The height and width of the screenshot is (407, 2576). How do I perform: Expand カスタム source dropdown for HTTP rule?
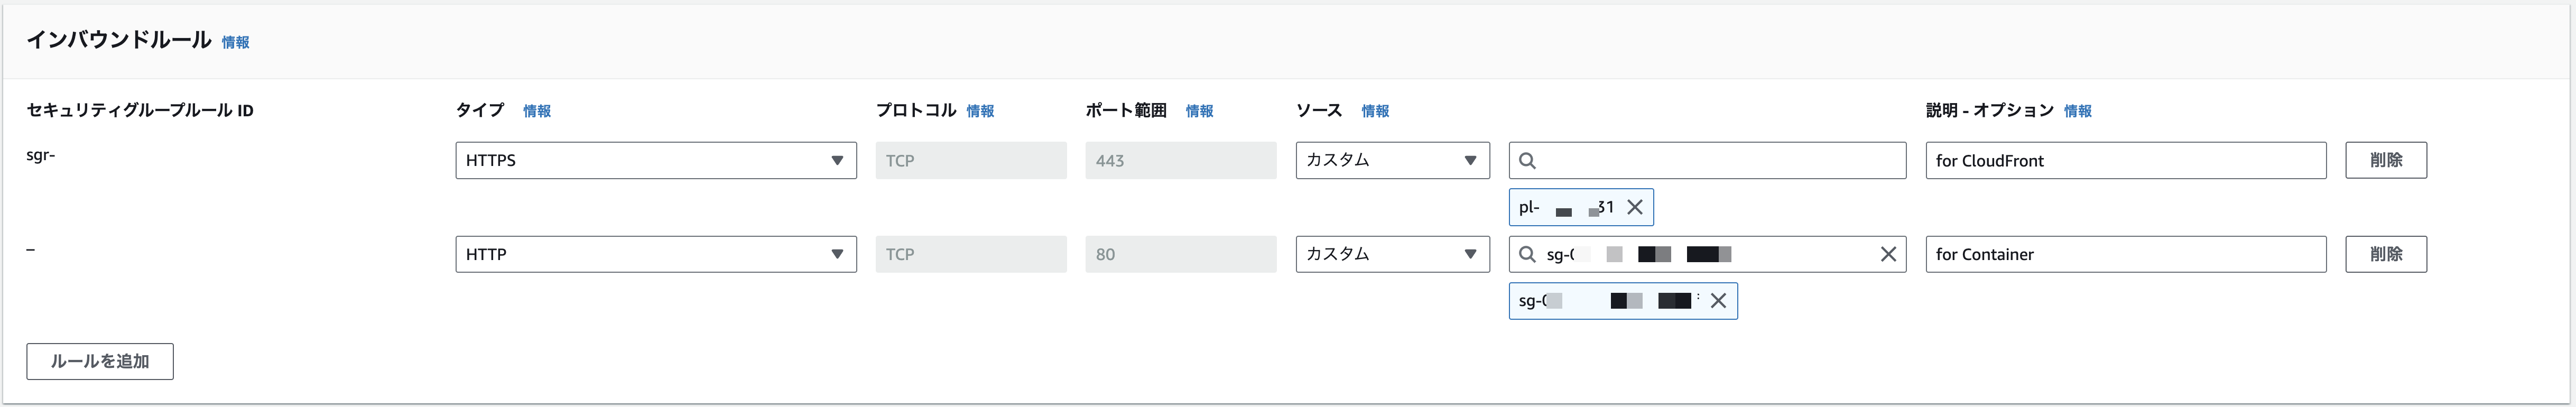point(1392,254)
